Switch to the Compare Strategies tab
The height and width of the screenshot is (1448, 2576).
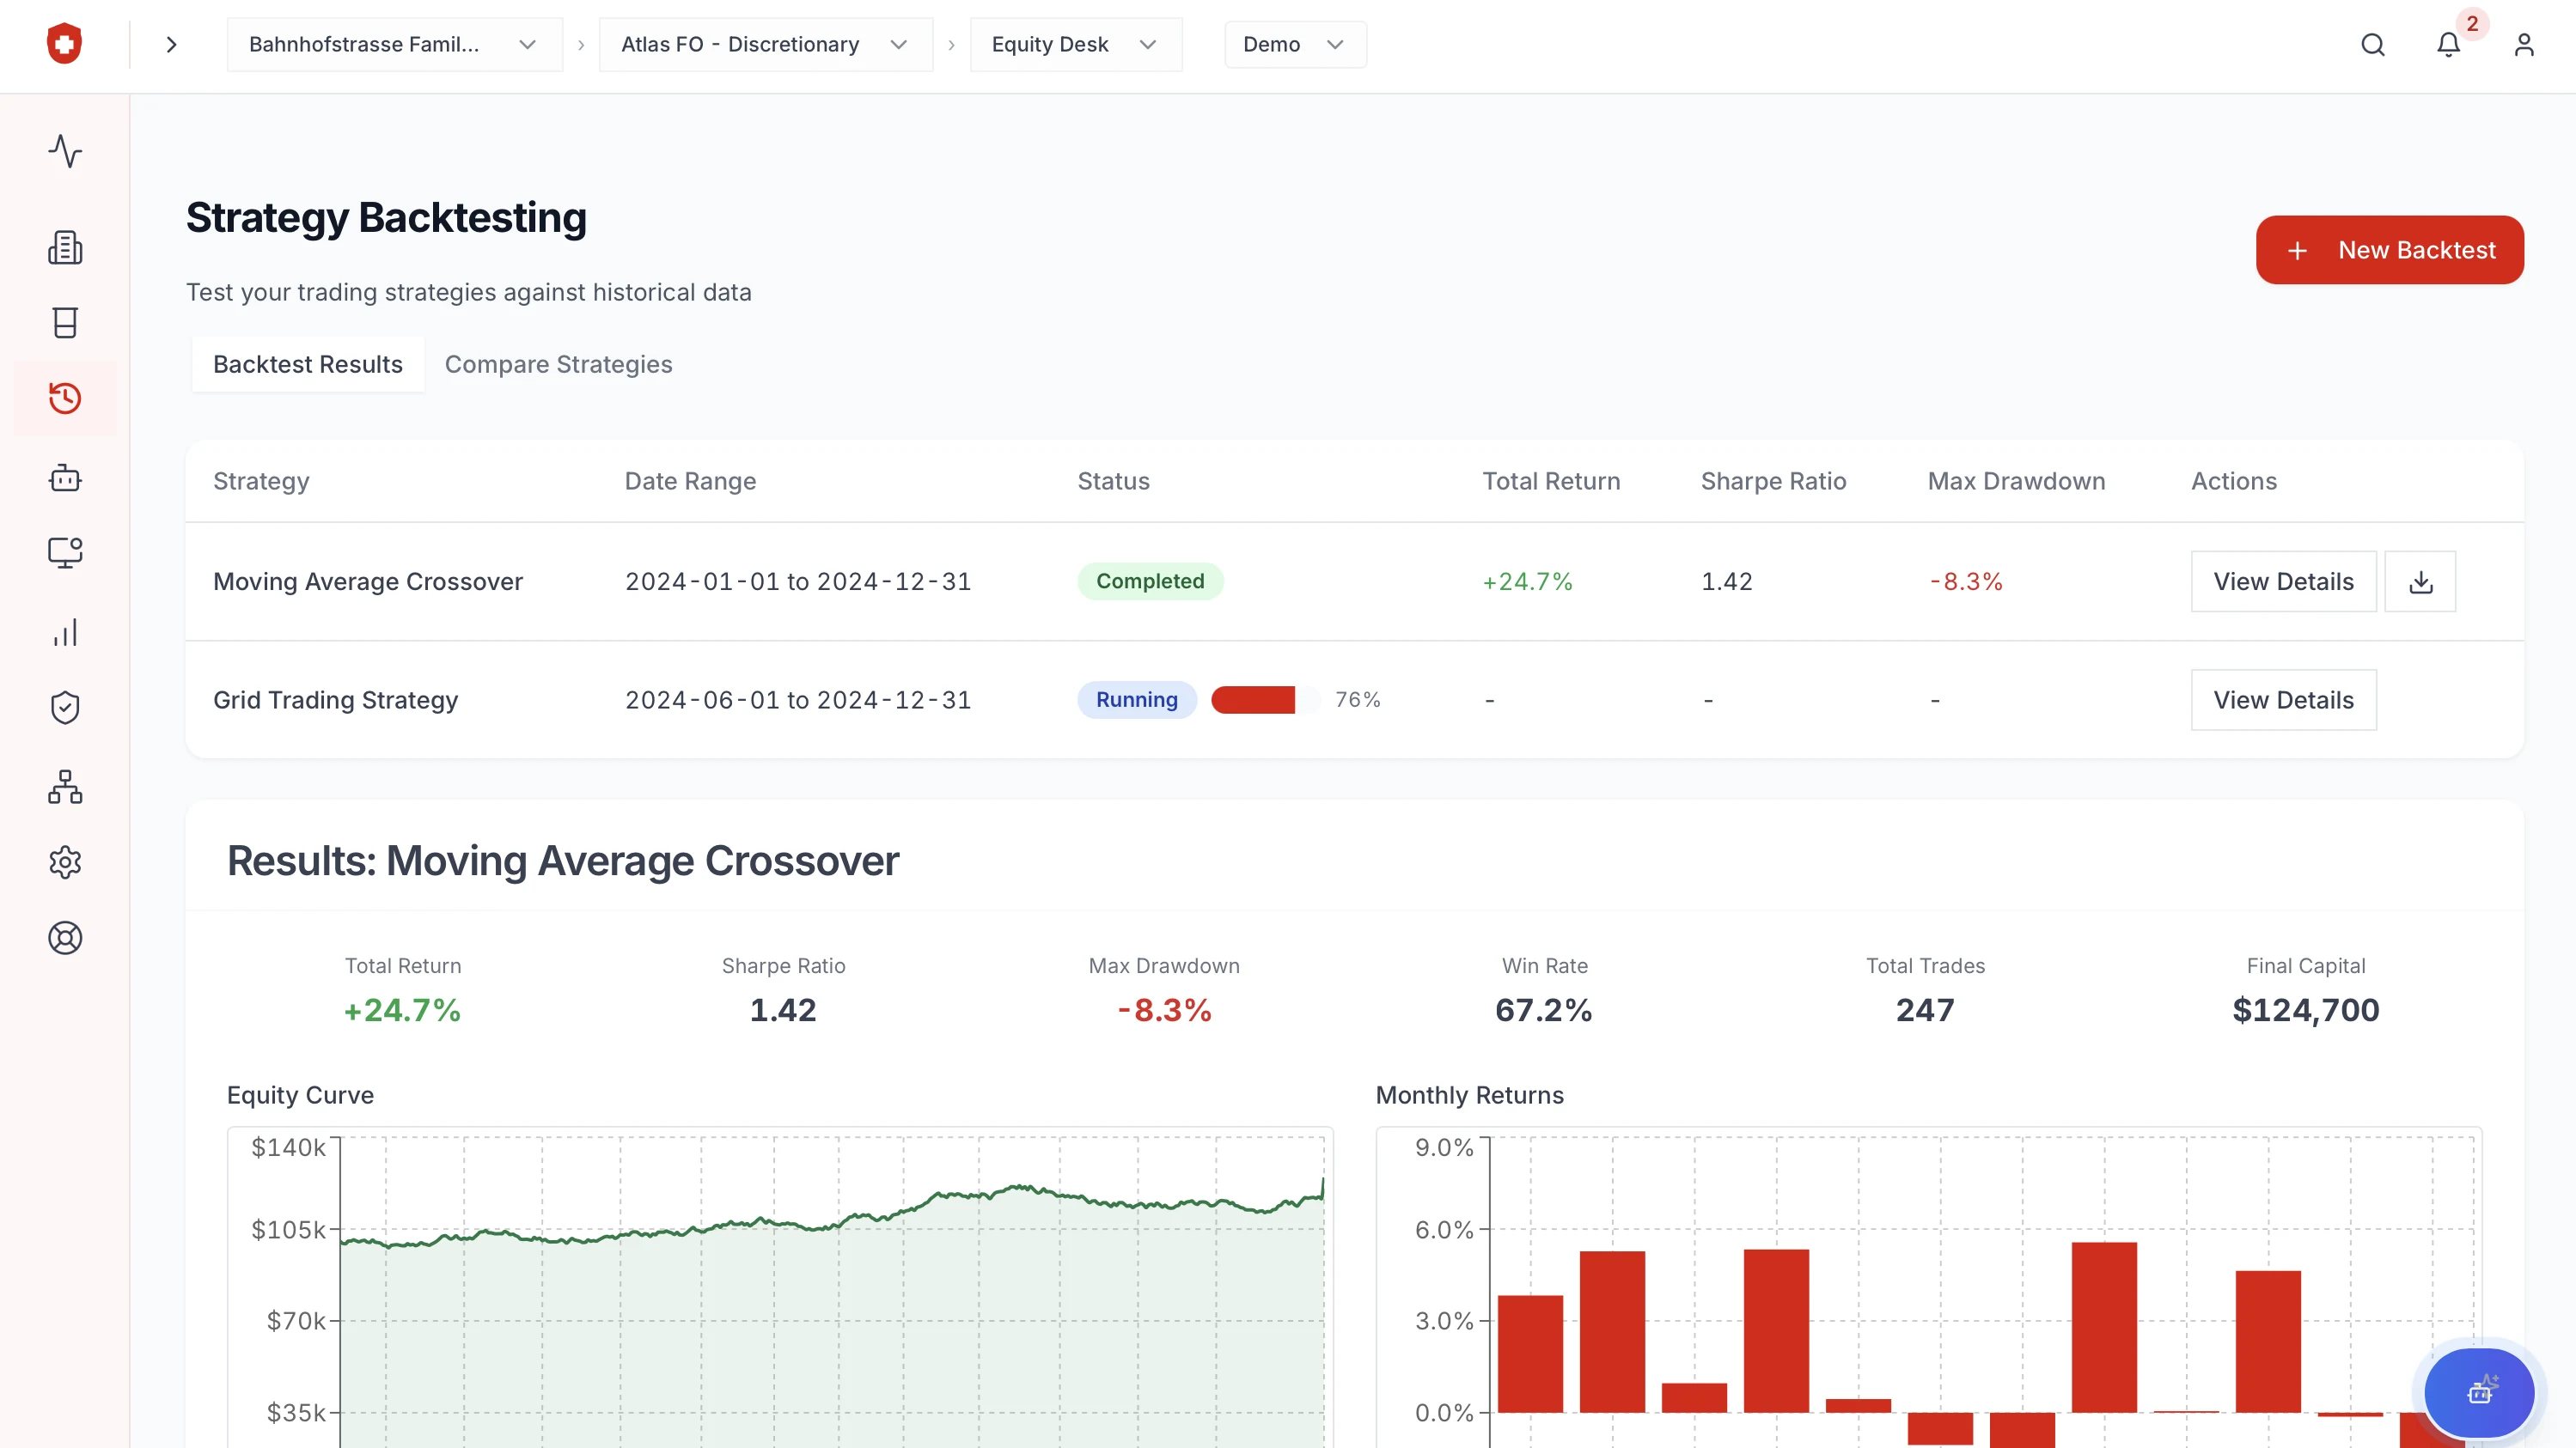coord(558,365)
